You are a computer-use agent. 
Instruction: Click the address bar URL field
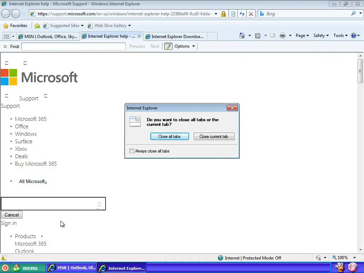click(x=124, y=14)
